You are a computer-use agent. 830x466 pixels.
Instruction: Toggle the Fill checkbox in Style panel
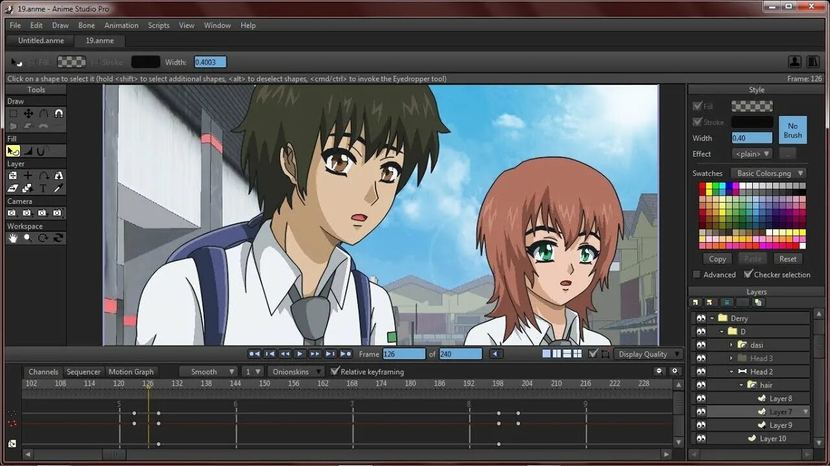coord(698,106)
